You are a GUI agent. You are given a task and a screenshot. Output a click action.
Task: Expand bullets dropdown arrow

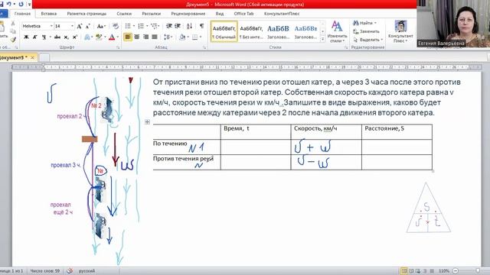click(134, 26)
